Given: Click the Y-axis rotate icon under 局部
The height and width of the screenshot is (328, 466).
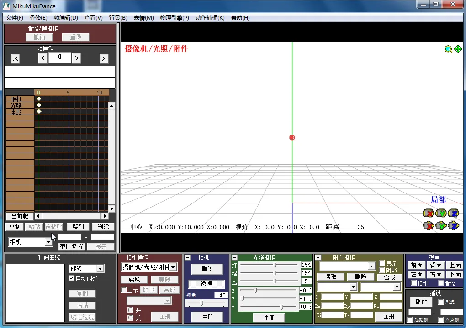Looking at the screenshot, I should pos(441,213).
